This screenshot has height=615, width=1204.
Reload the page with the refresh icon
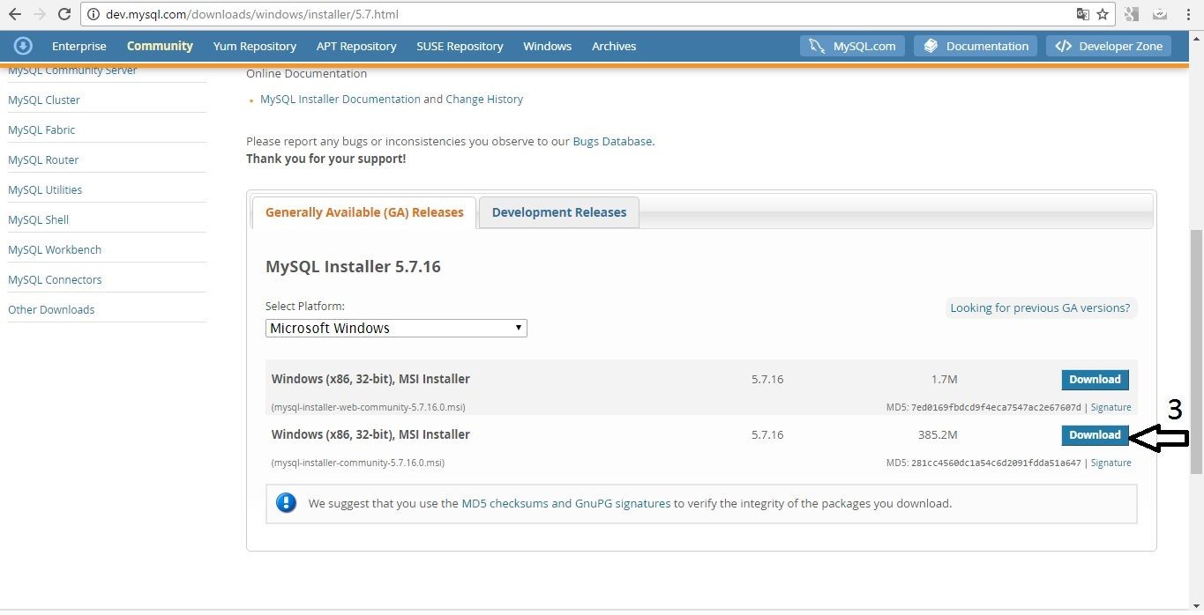64,14
